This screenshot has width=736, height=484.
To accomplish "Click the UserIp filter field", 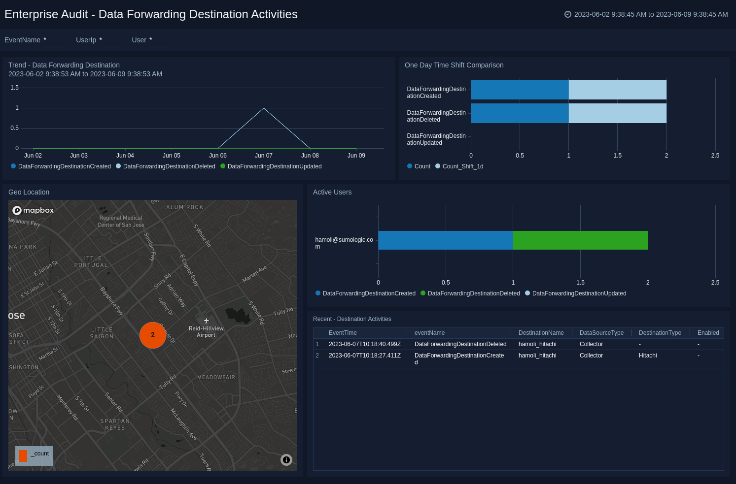I will [111, 40].
